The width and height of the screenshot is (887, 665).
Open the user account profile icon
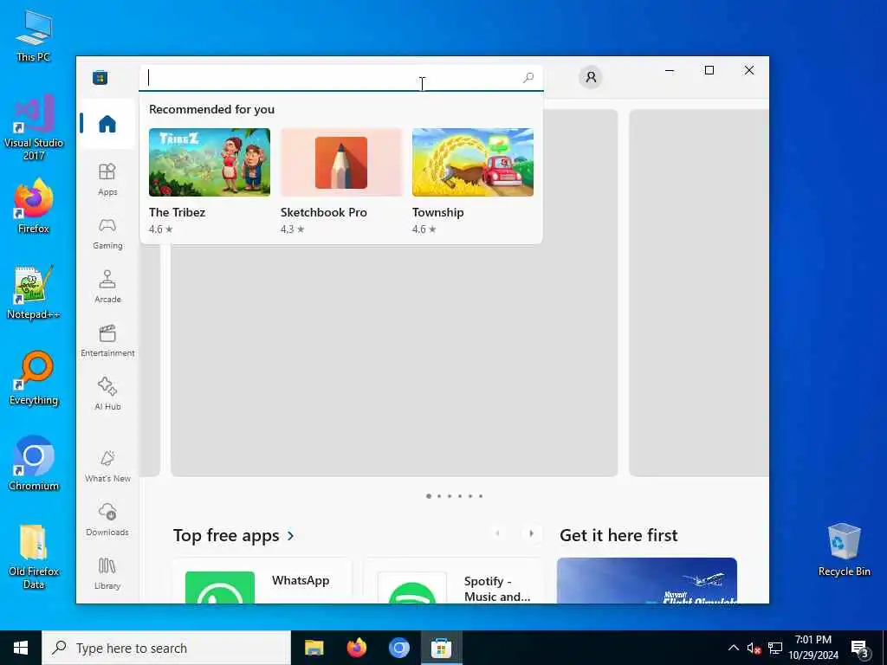click(591, 77)
